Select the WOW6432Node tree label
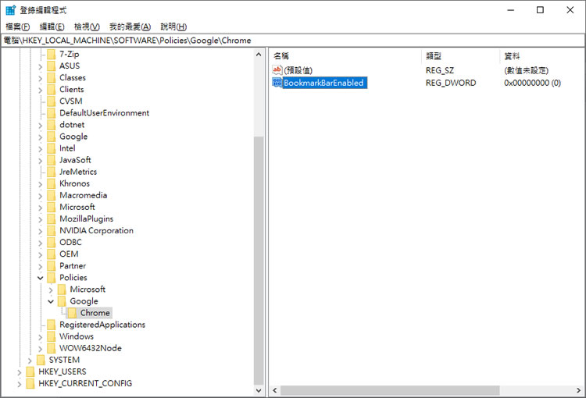The height and width of the screenshot is (398, 586). tap(91, 348)
